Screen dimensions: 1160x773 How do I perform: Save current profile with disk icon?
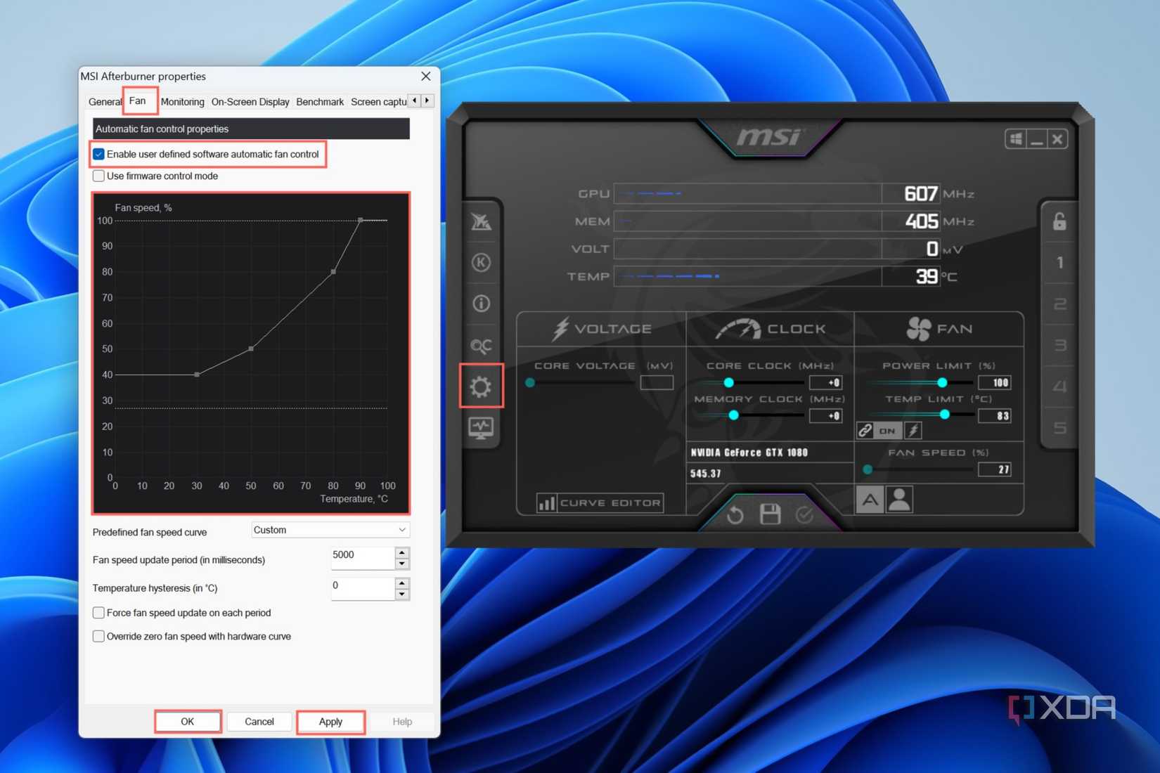[x=771, y=514]
